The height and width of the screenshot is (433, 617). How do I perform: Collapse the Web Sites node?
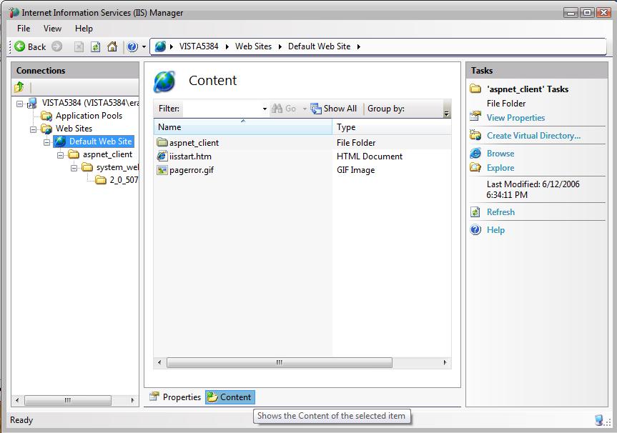coord(31,128)
